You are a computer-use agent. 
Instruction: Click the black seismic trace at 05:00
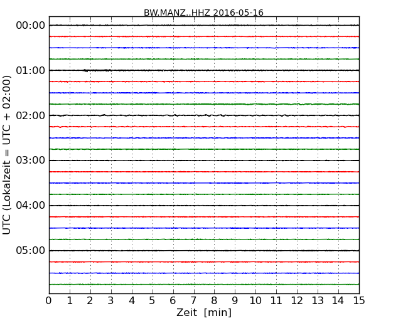point(204,251)
